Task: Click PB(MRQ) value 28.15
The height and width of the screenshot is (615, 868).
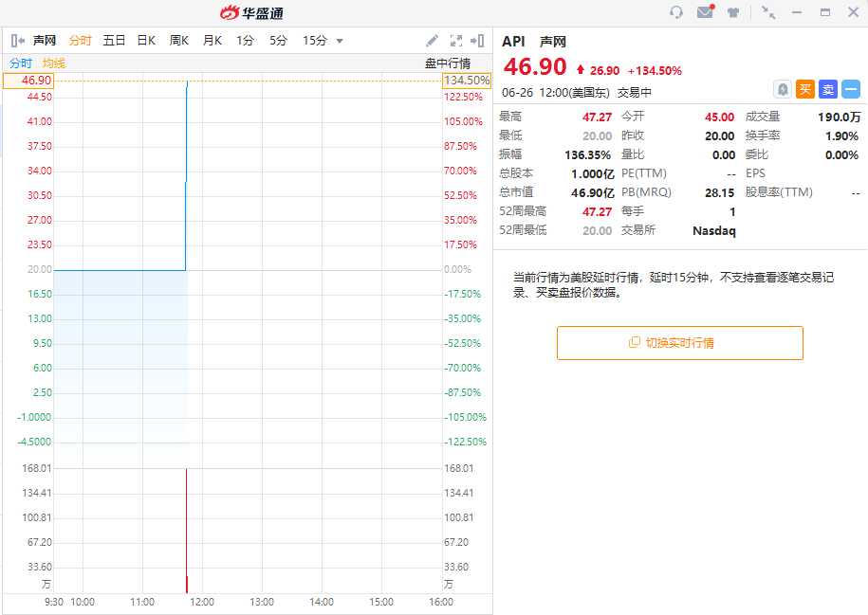Action: 719,193
